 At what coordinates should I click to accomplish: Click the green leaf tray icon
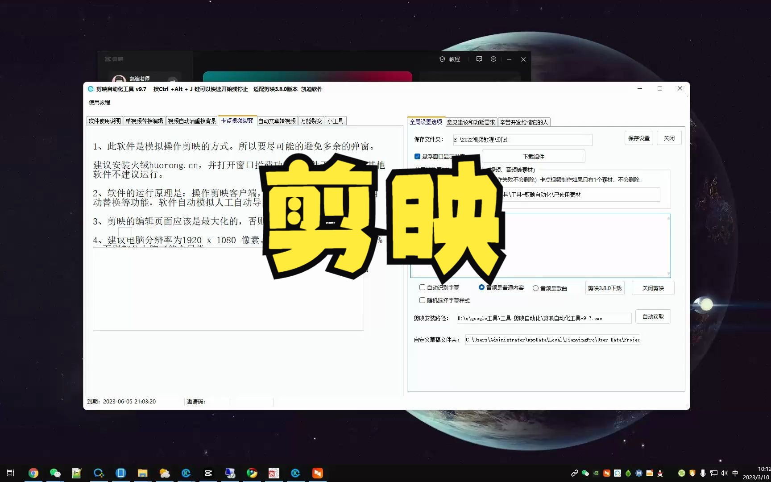click(x=628, y=473)
